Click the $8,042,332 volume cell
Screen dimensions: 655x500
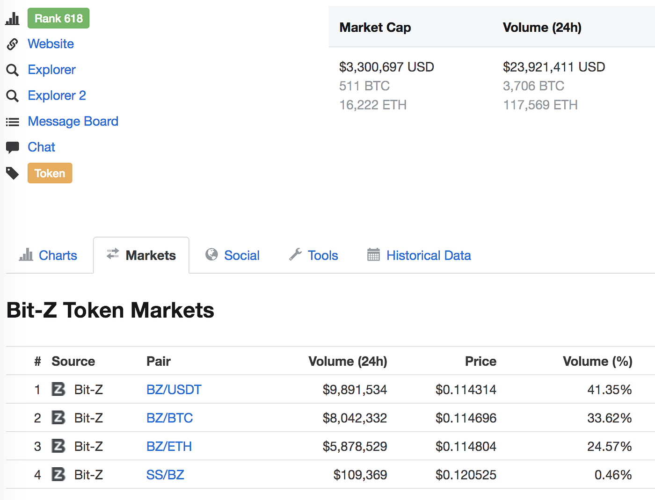(x=355, y=418)
